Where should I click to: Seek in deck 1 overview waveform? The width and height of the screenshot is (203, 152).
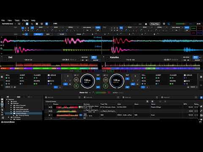tap(49, 65)
